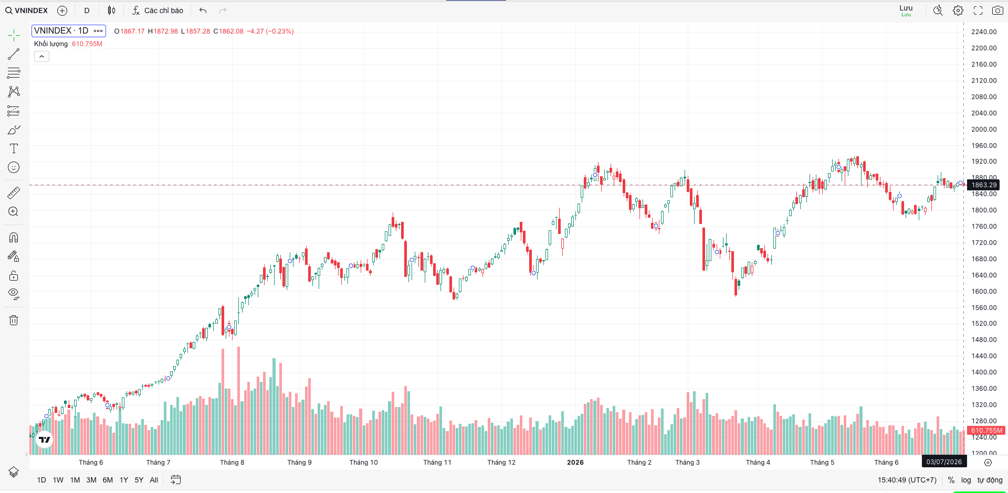1008x493 pixels.
Task: Open Các chỉ báo indicators dialog
Action: tap(157, 10)
